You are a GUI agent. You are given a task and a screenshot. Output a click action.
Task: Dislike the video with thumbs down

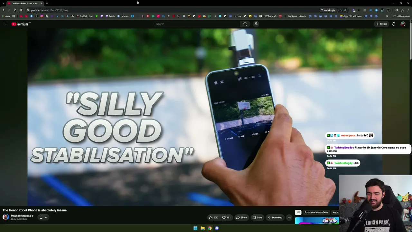pyautogui.click(x=227, y=217)
